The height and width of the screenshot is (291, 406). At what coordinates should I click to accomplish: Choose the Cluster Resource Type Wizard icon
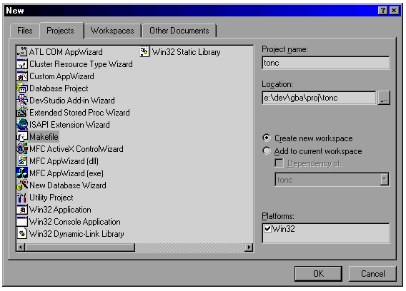22,64
